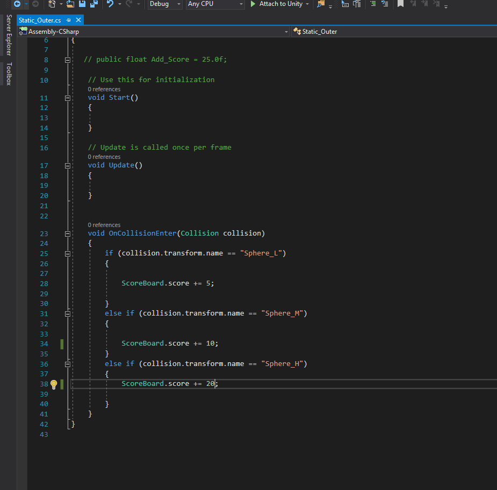Image resolution: width=497 pixels, height=490 pixels.
Task: Pin the Static_Outer.cs tab
Action: pyautogui.click(x=69, y=20)
